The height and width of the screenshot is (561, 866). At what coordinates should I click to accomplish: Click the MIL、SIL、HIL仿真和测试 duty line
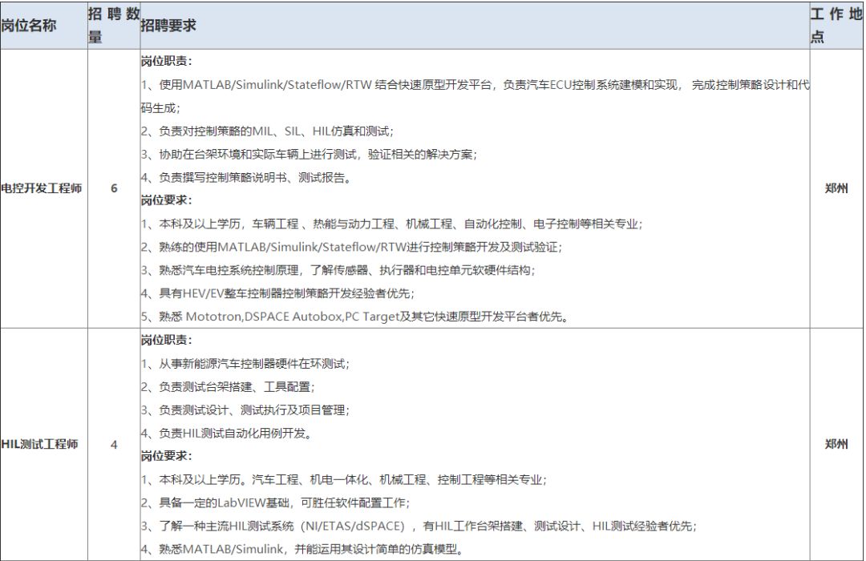click(x=265, y=131)
